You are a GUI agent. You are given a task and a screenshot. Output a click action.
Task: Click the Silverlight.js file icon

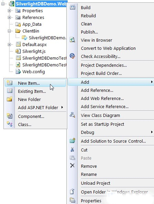click(18, 51)
